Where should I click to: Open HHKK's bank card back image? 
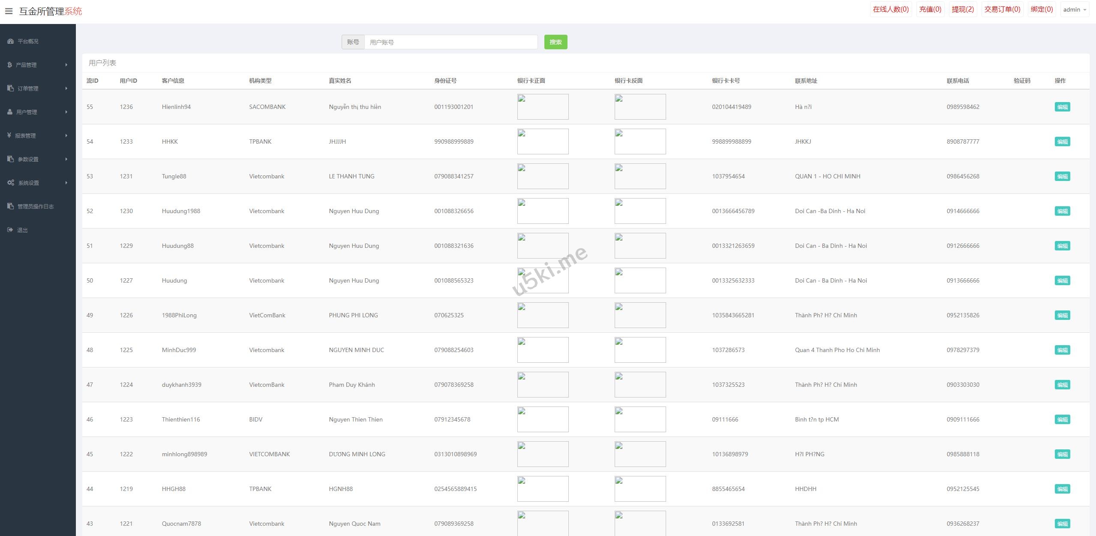point(640,142)
